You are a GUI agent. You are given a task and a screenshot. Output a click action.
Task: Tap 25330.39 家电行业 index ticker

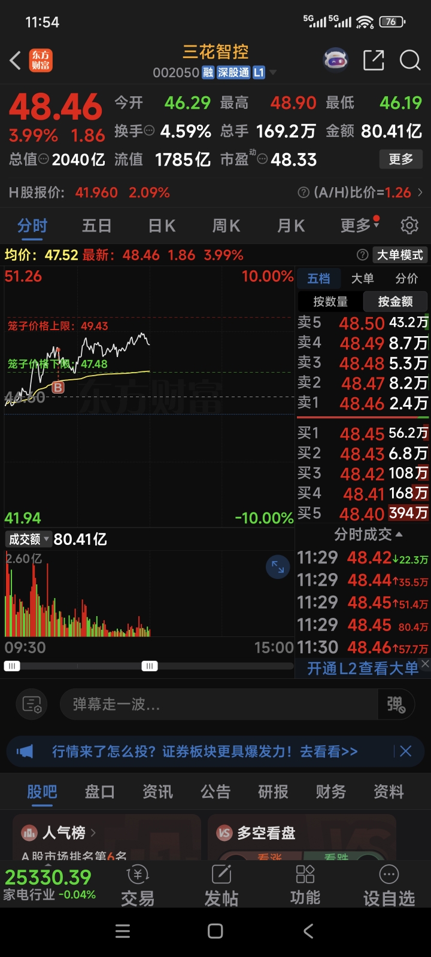[x=50, y=885]
